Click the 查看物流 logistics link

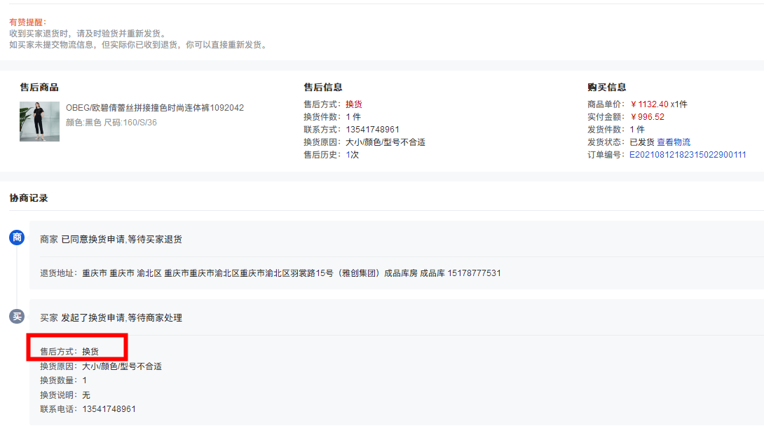[673, 142]
